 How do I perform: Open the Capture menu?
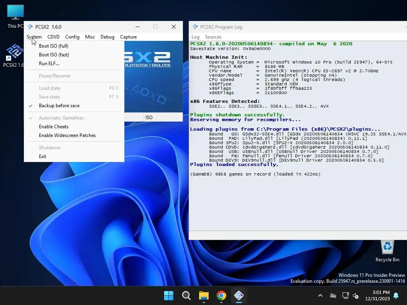tap(128, 37)
